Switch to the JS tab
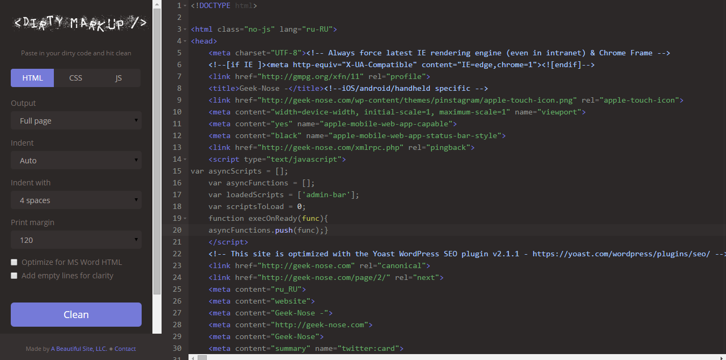This screenshot has width=726, height=360. [118, 78]
